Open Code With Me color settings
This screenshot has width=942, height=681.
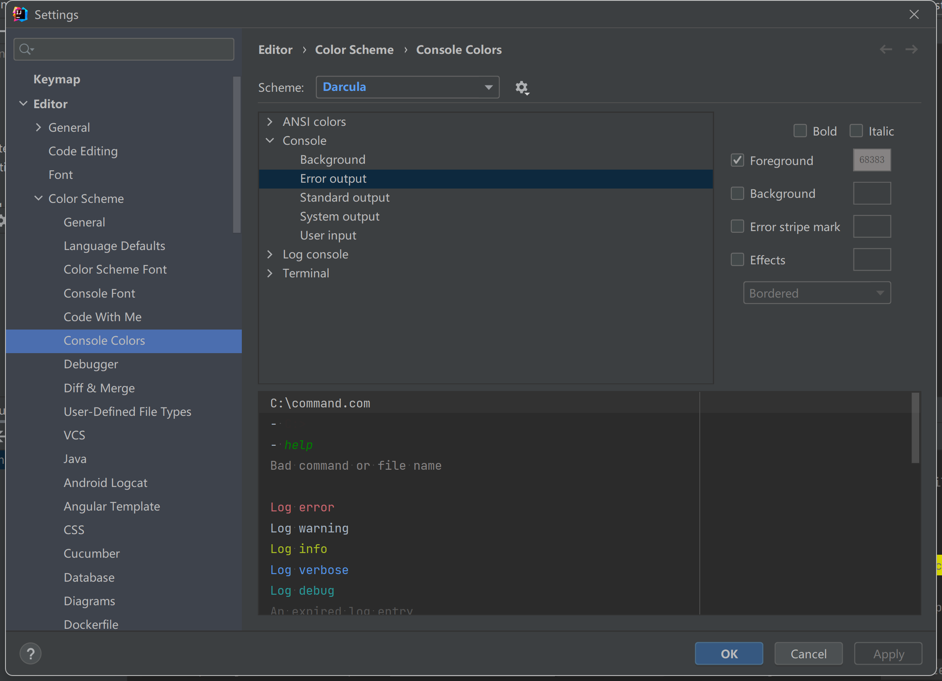click(x=102, y=317)
